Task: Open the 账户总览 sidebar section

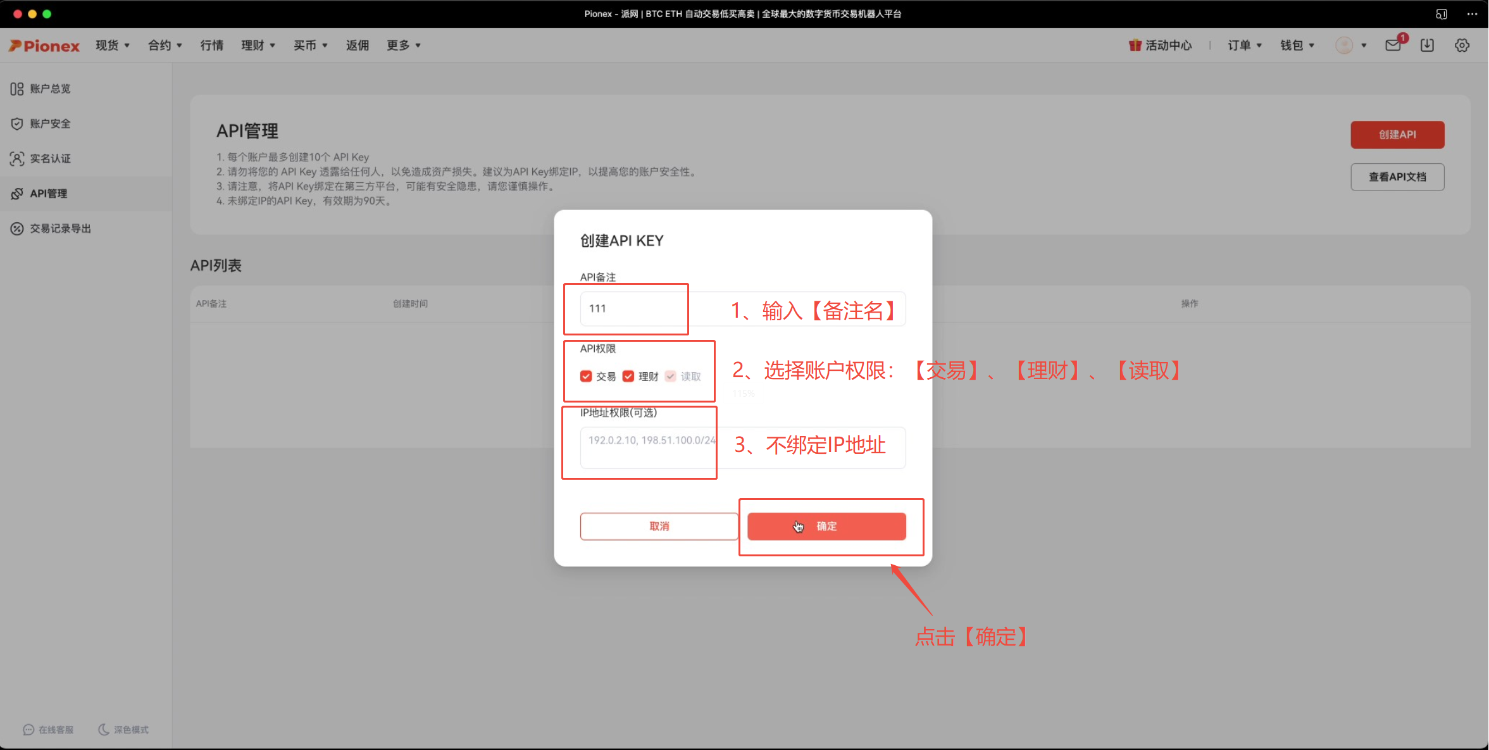Action: [51, 88]
